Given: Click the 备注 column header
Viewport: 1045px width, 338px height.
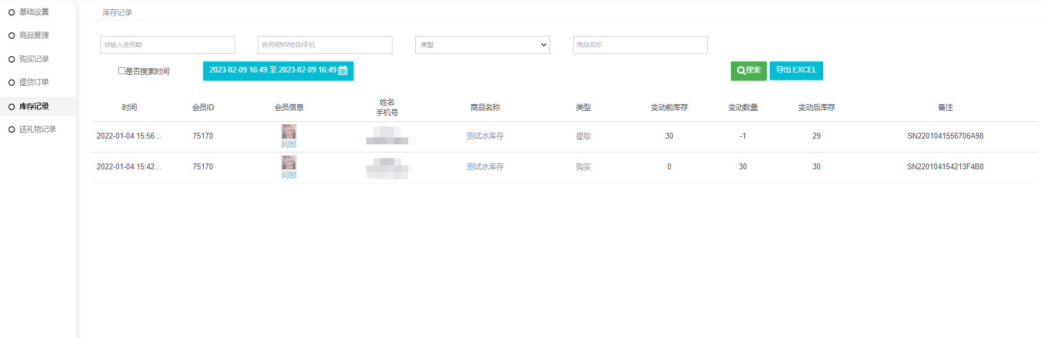Looking at the screenshot, I should click(x=946, y=108).
